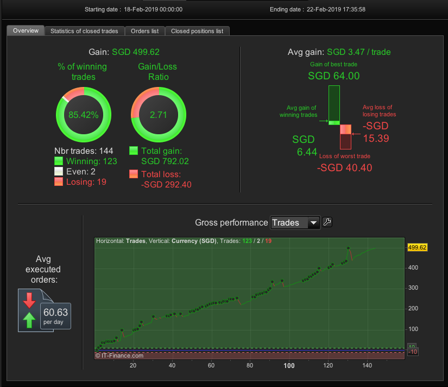The height and width of the screenshot is (387, 448).
Task: Click the yellow 499.62 value label
Action: point(417,247)
